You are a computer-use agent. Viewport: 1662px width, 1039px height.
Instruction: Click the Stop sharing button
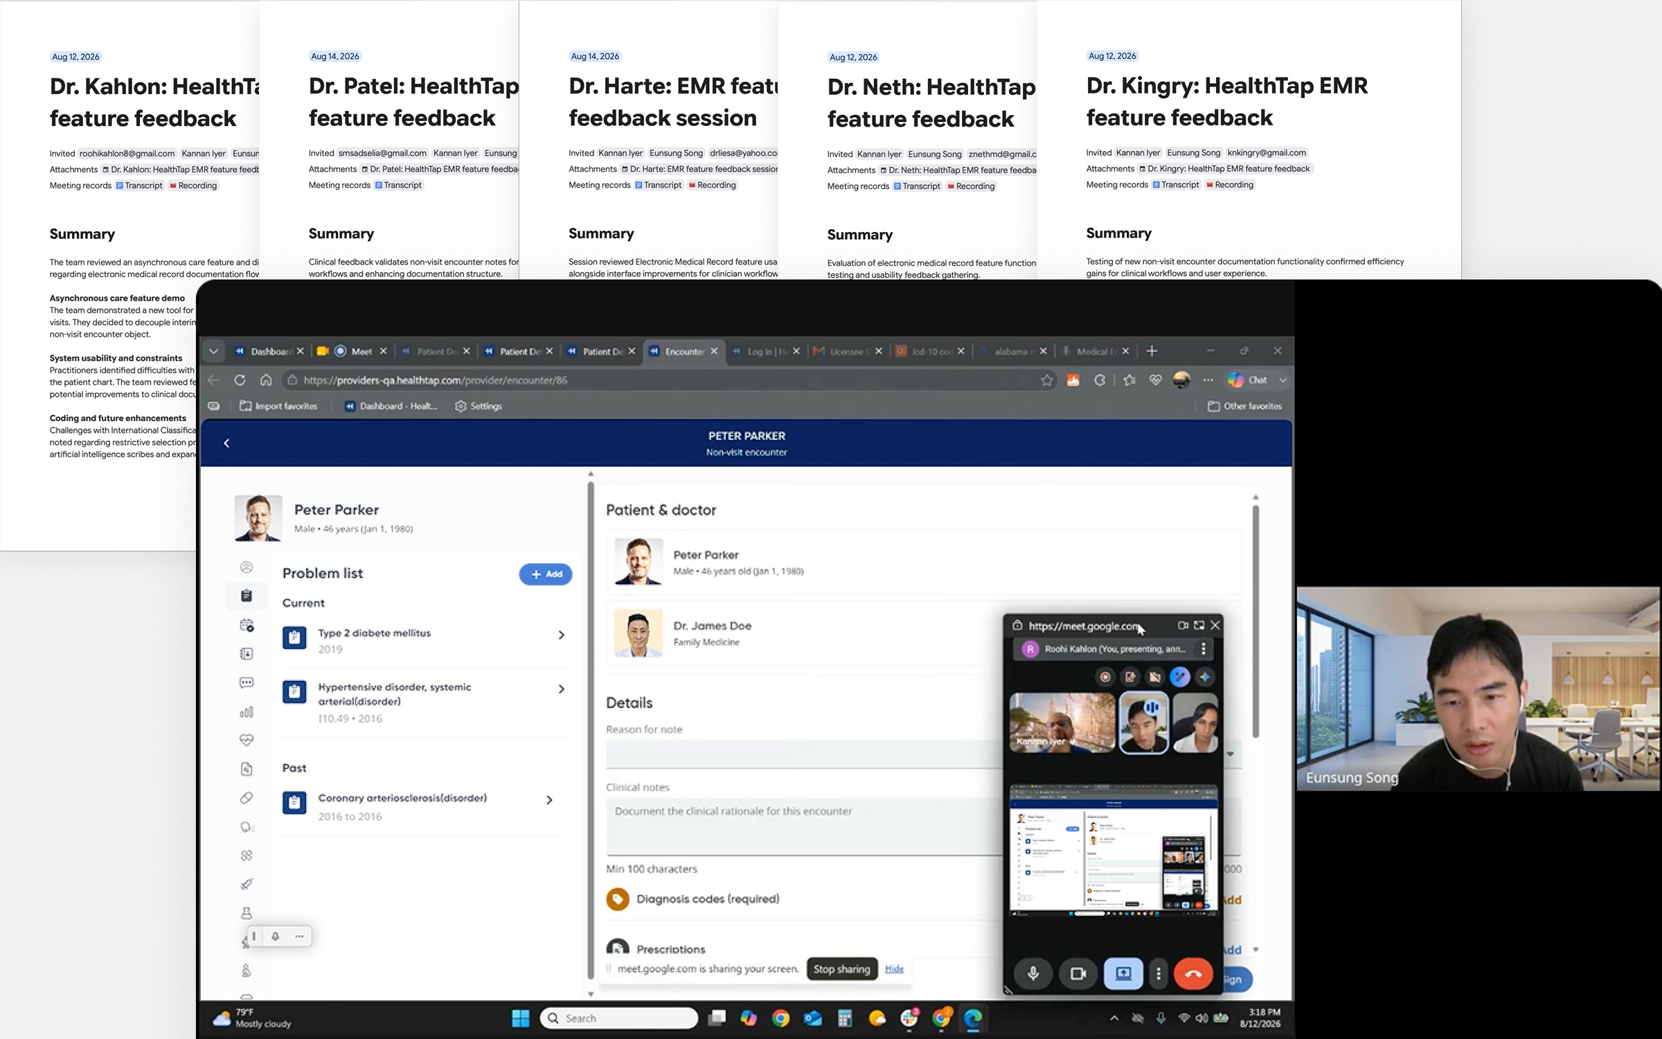(842, 969)
